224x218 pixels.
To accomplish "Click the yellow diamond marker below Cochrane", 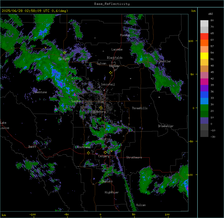I will [x=88, y=153].
